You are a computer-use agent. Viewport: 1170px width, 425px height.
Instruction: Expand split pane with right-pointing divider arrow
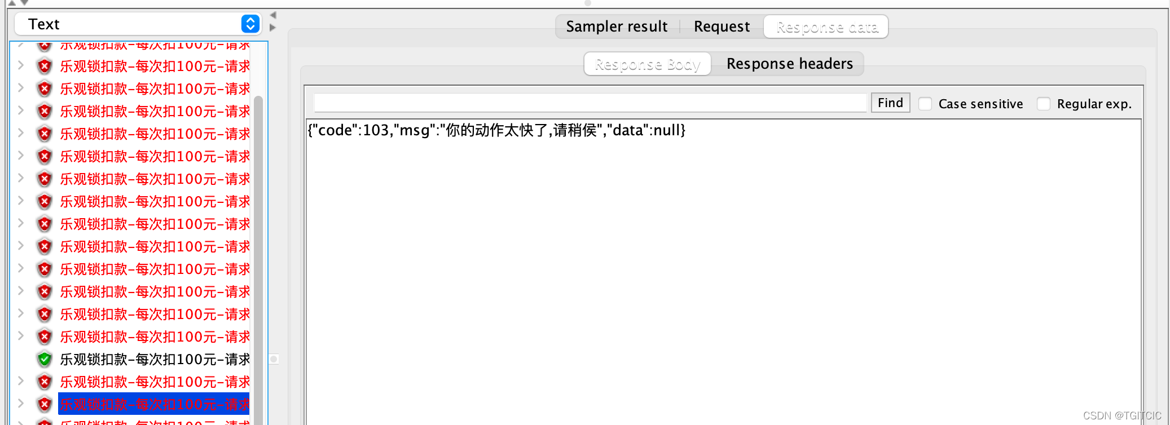point(273,27)
